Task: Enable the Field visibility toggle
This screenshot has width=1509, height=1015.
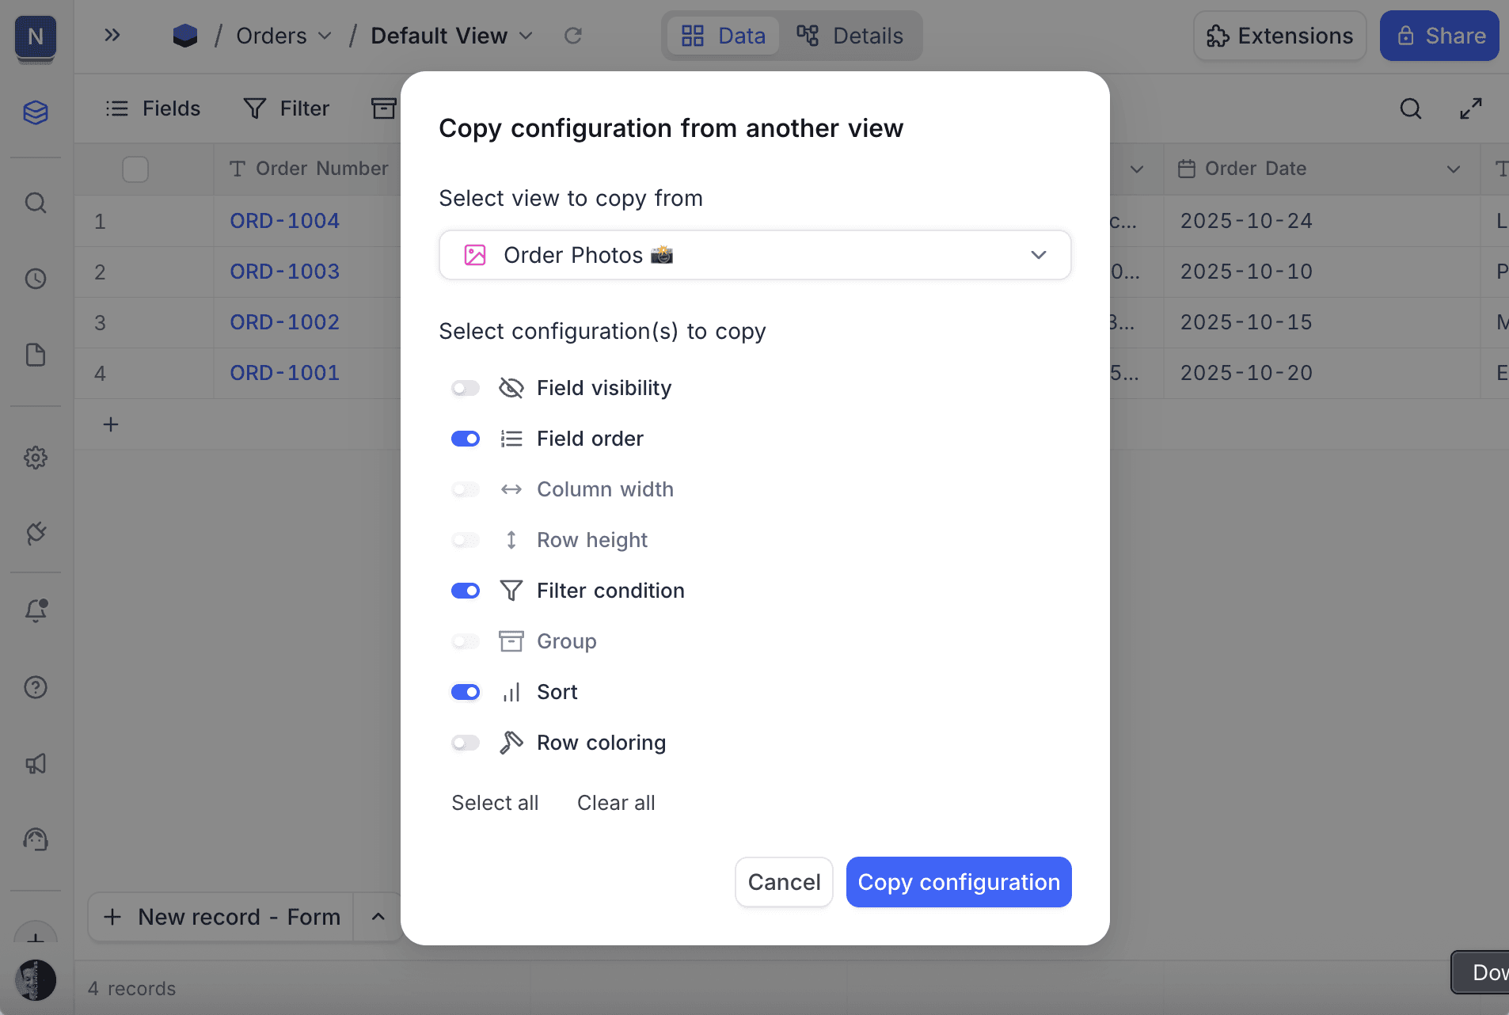Action: tap(466, 388)
